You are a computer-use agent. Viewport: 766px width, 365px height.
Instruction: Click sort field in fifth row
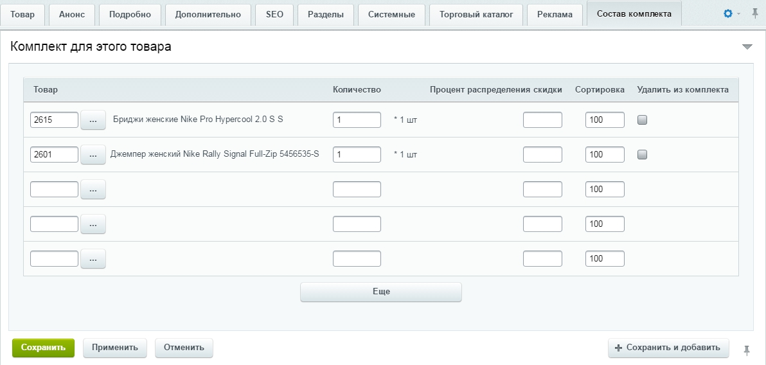click(x=605, y=258)
